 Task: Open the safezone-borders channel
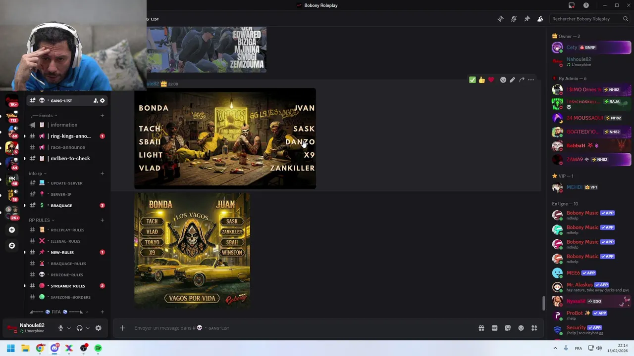pyautogui.click(x=66, y=297)
